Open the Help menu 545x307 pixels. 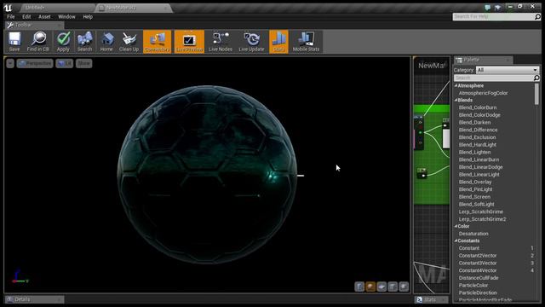tap(88, 17)
